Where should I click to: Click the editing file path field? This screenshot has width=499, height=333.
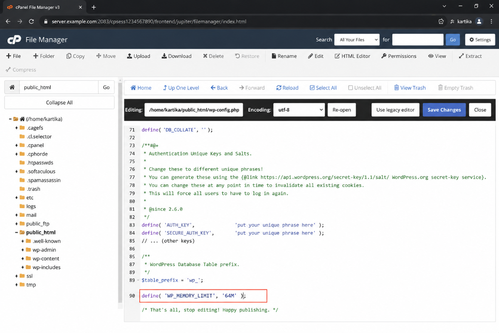194,110
